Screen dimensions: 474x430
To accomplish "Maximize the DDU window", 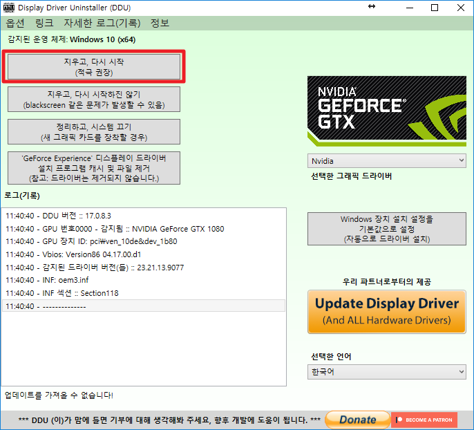I will (435, 8).
